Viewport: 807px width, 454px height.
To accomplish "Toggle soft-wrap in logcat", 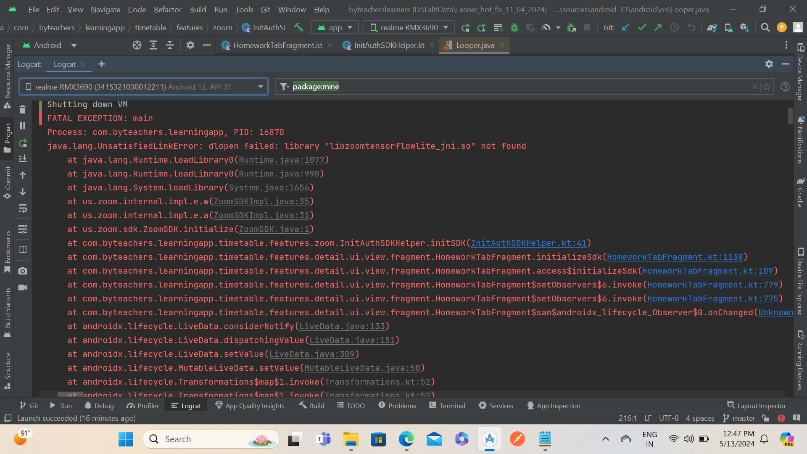I will coord(23,209).
